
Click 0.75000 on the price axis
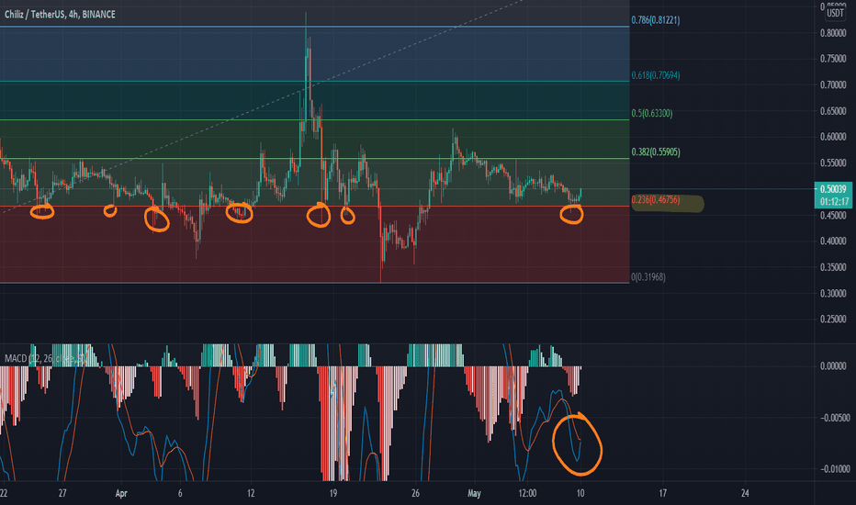pyautogui.click(x=833, y=59)
